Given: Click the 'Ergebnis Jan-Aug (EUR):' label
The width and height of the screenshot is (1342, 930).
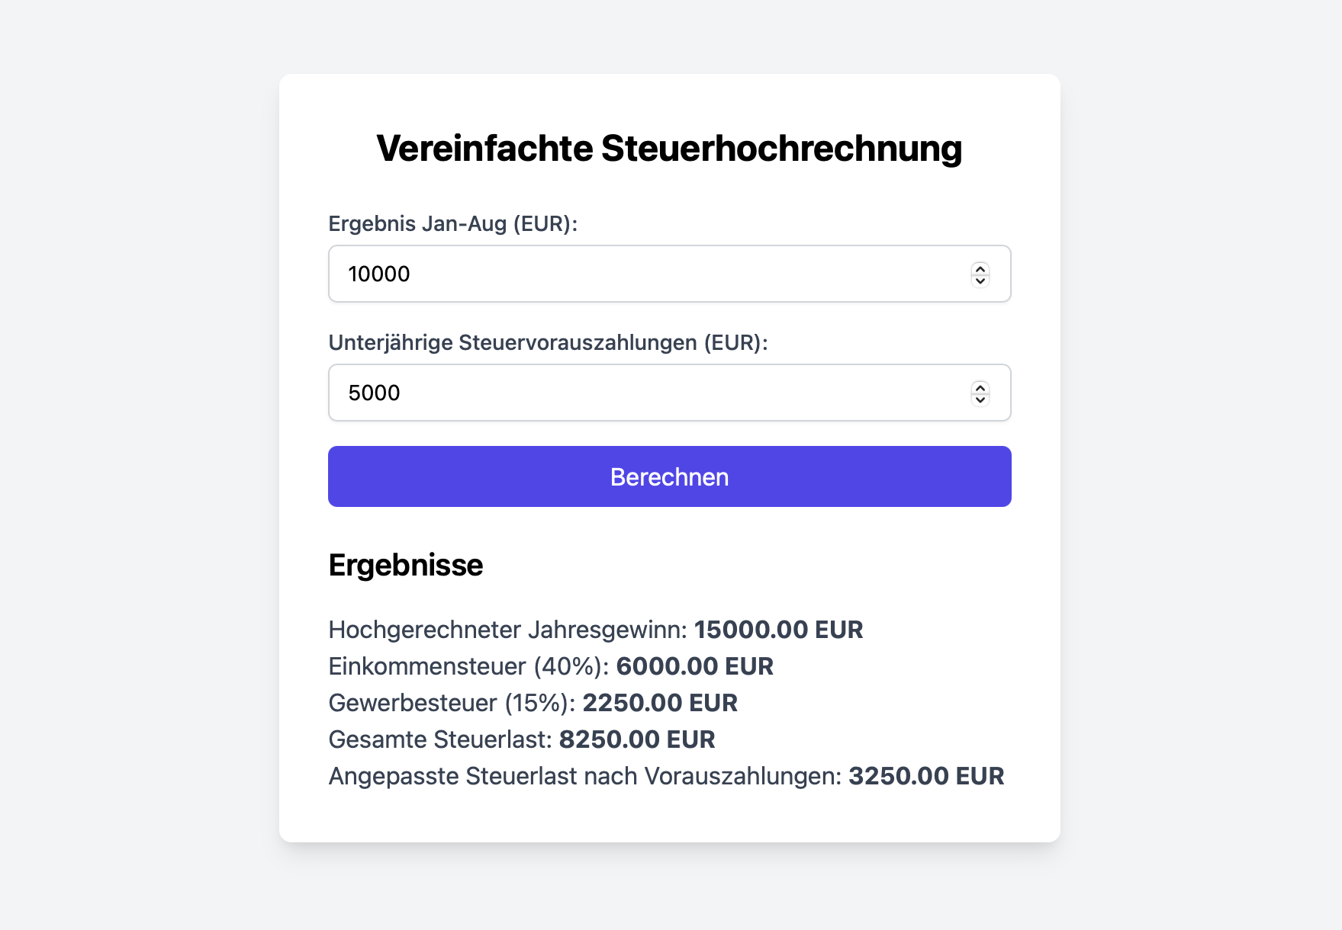Looking at the screenshot, I should point(452,223).
